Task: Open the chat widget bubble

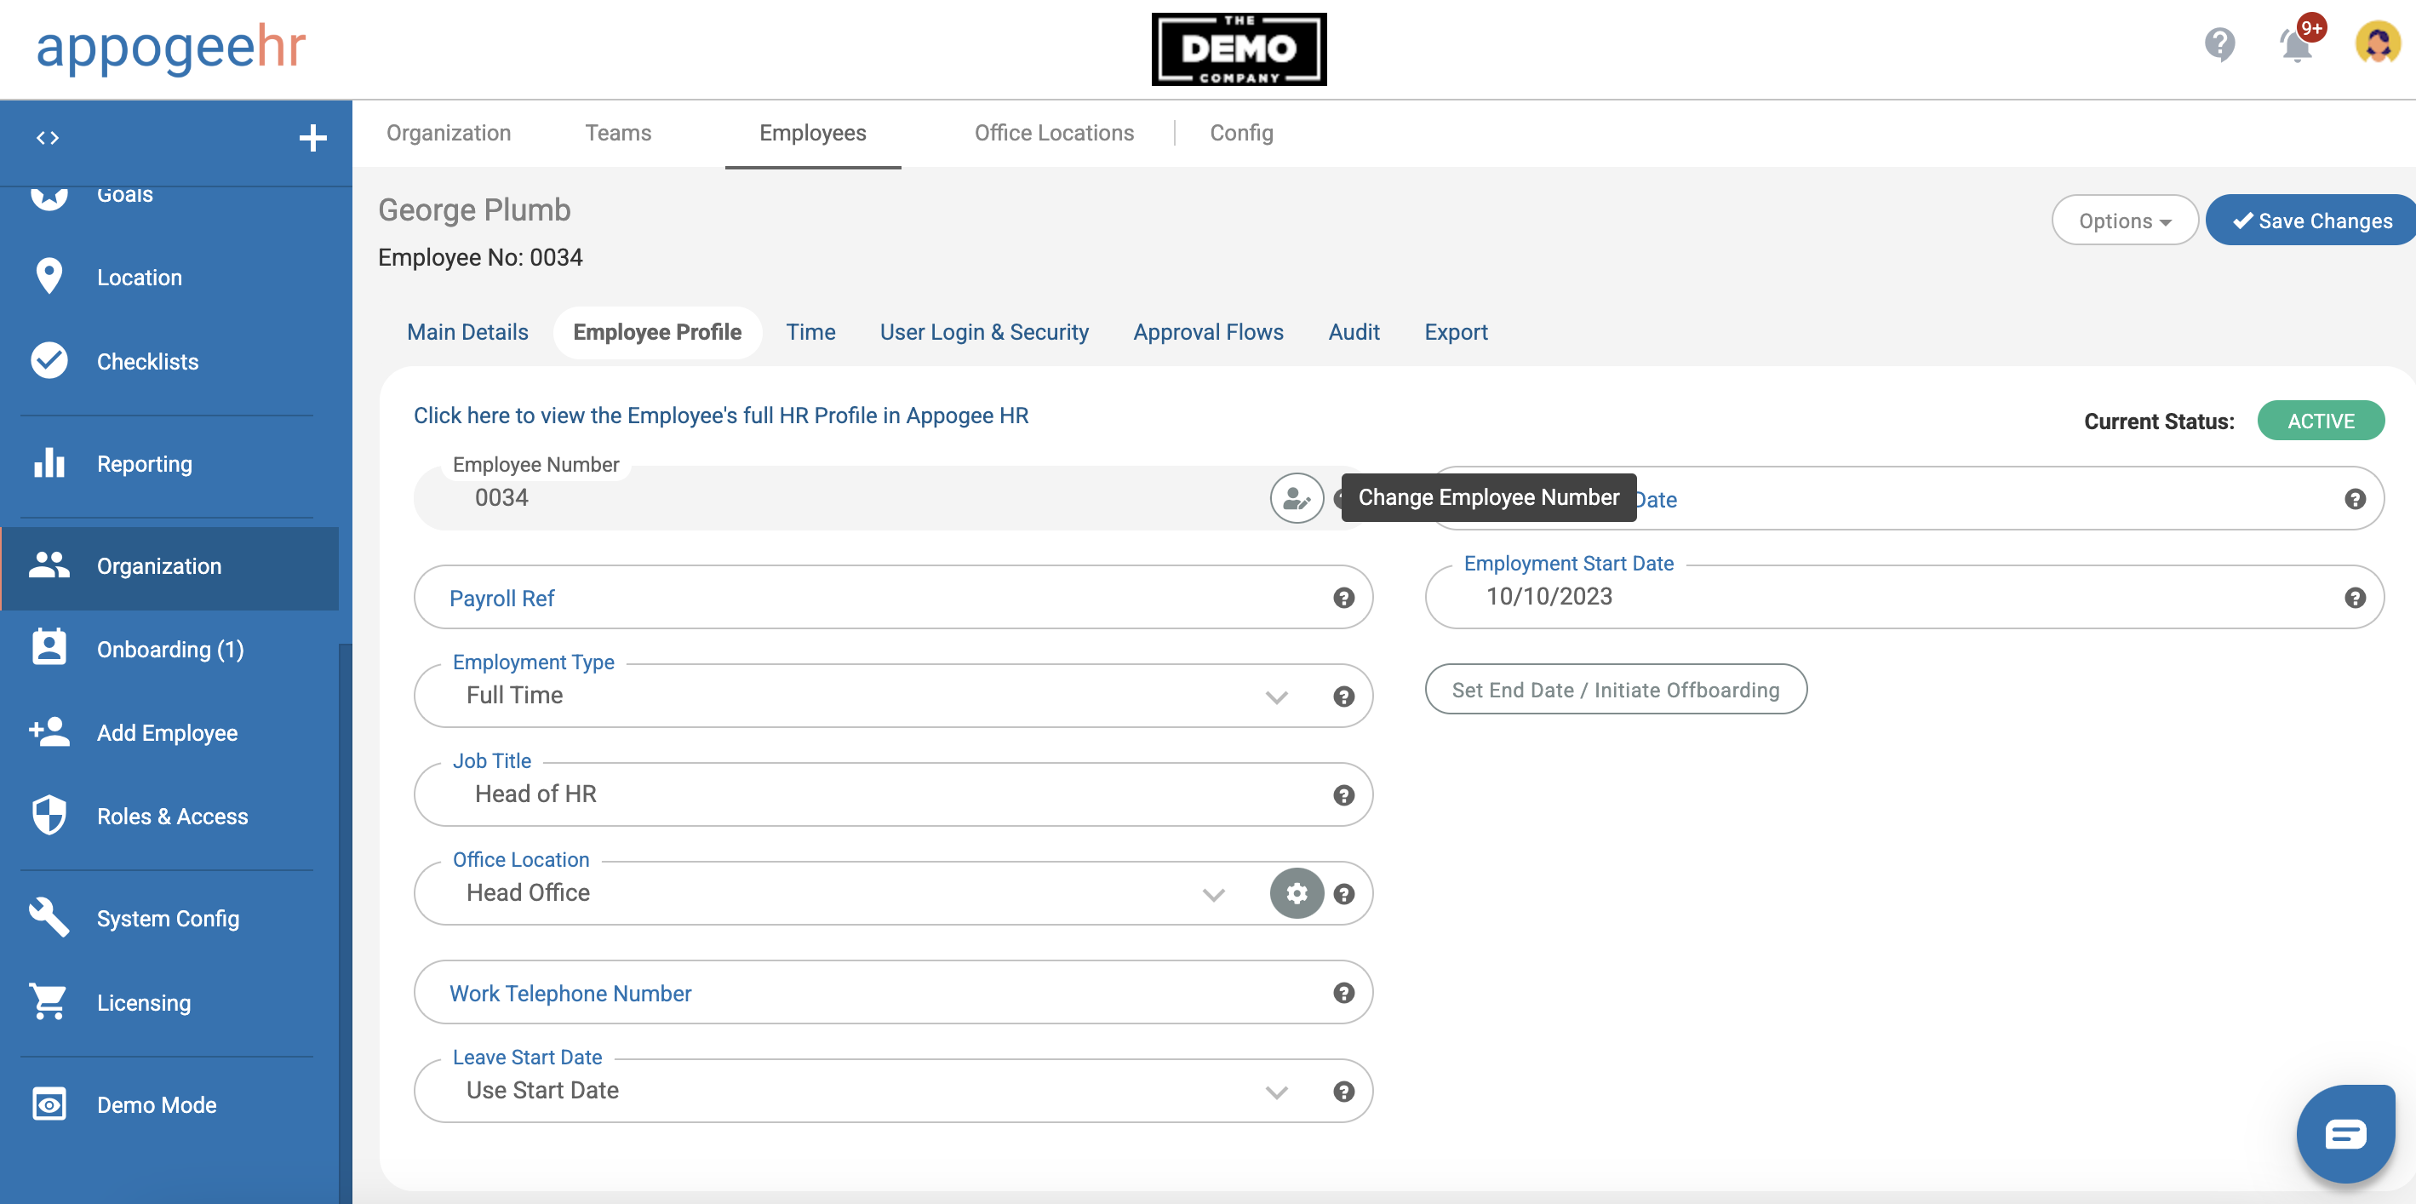Action: coord(2344,1133)
